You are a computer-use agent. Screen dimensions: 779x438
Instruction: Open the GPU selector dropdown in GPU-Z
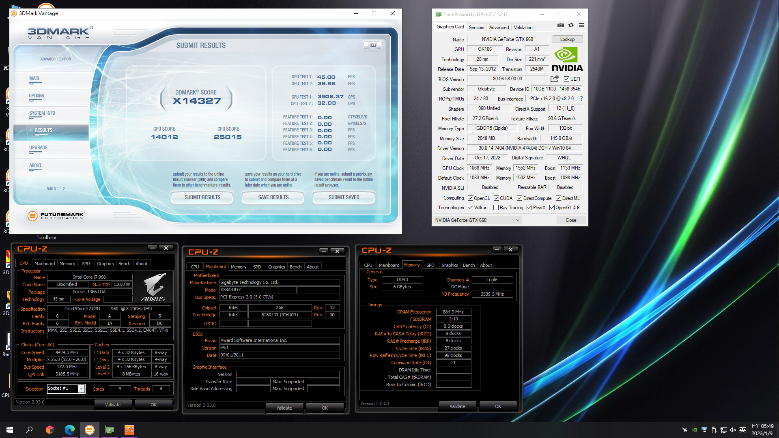[477, 220]
